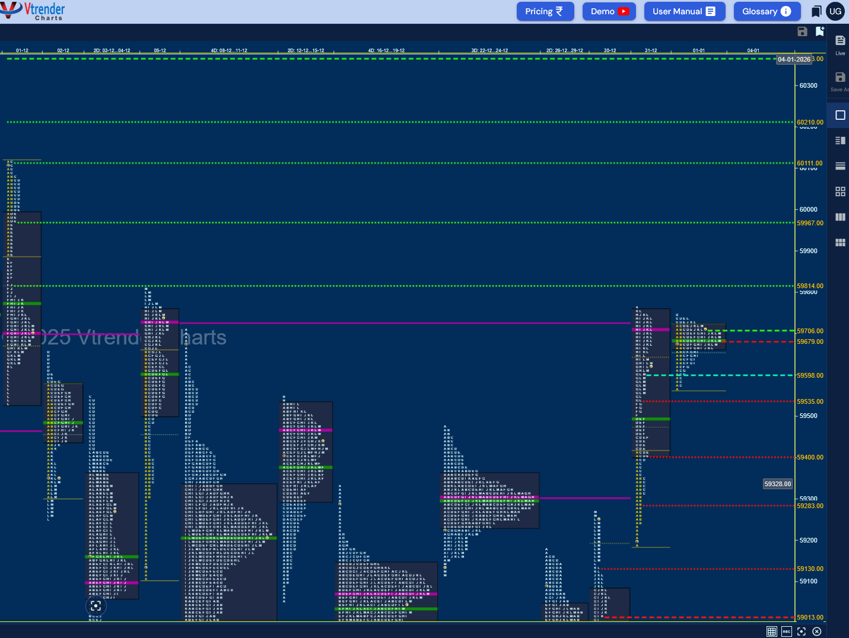849x638 pixels.
Task: Open the Pricing page
Action: (545, 11)
